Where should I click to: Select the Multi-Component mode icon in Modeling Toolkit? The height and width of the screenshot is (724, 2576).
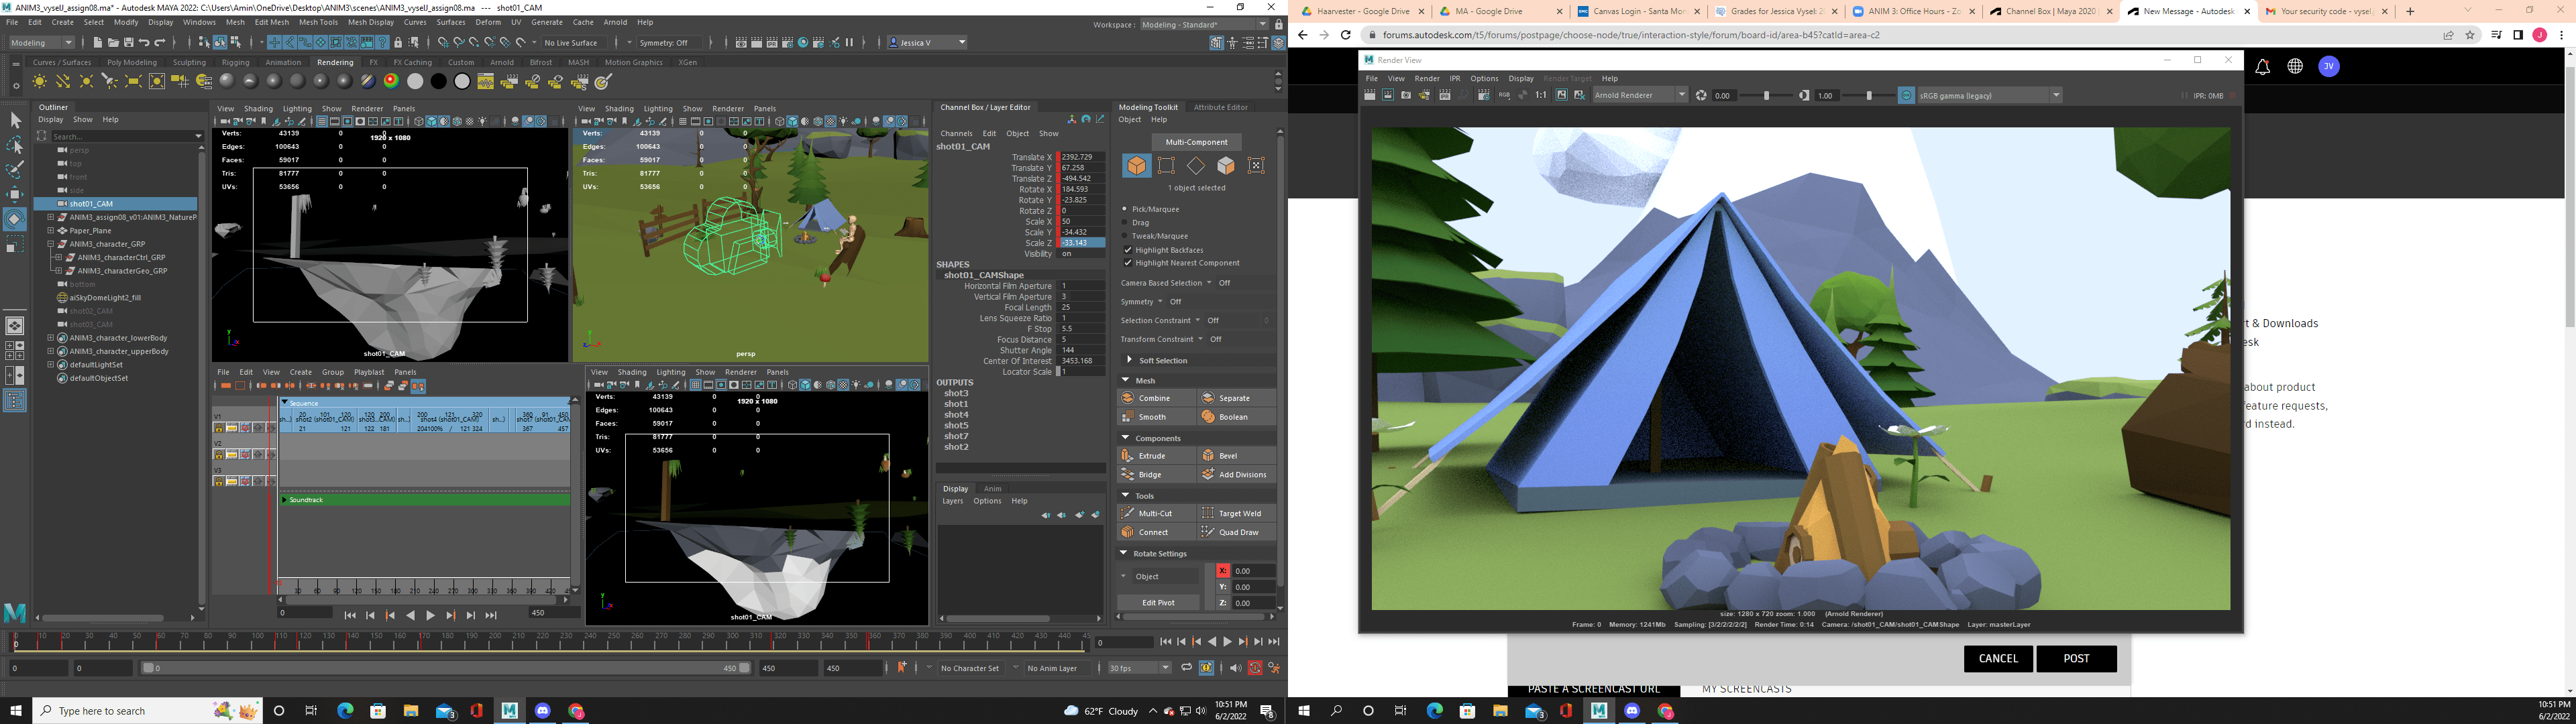tap(1256, 166)
